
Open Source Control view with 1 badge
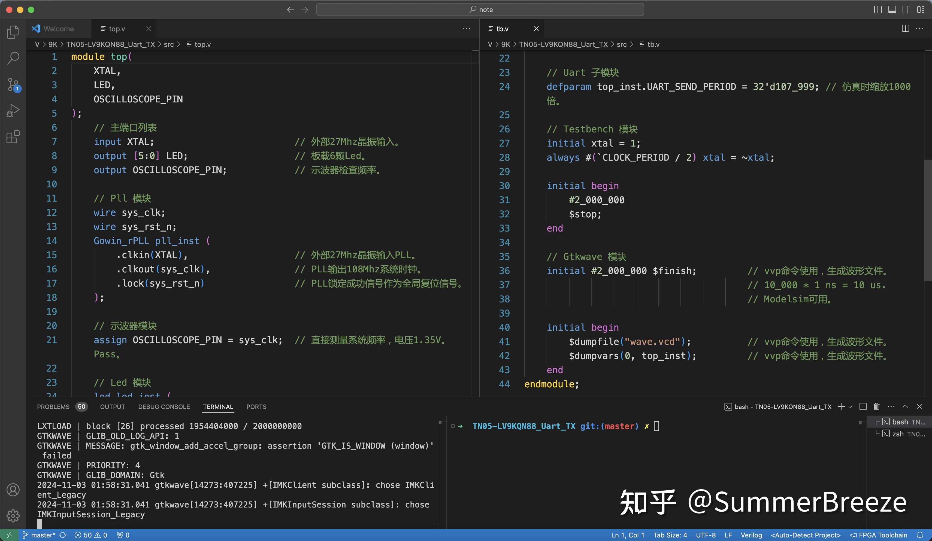13,85
